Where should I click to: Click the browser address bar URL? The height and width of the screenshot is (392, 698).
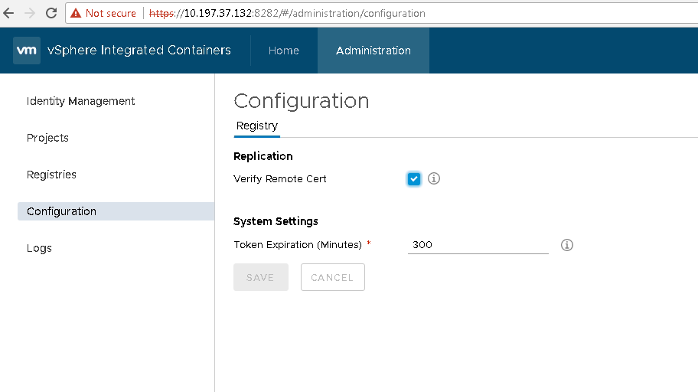[x=287, y=13]
